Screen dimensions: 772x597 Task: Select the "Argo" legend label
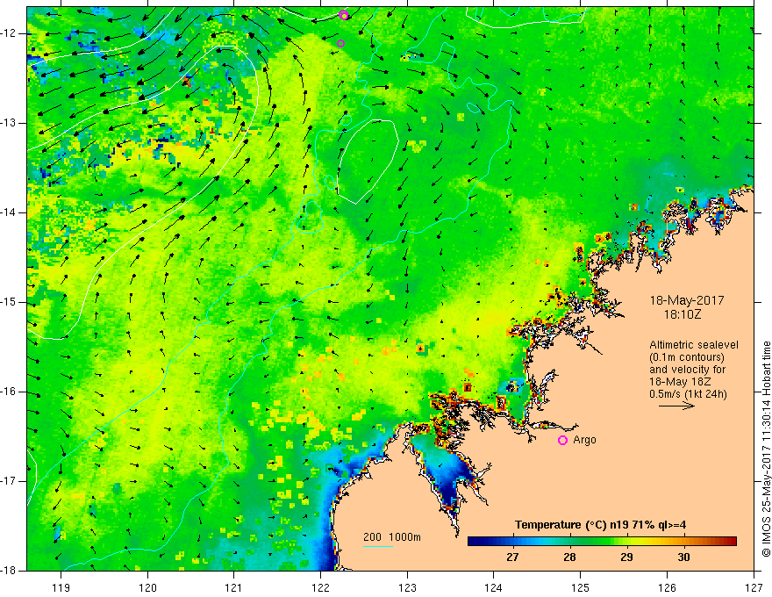click(x=584, y=440)
